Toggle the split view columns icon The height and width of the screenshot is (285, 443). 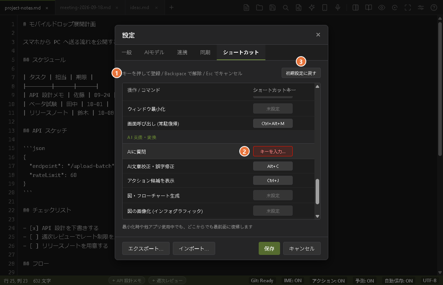[x=356, y=8]
